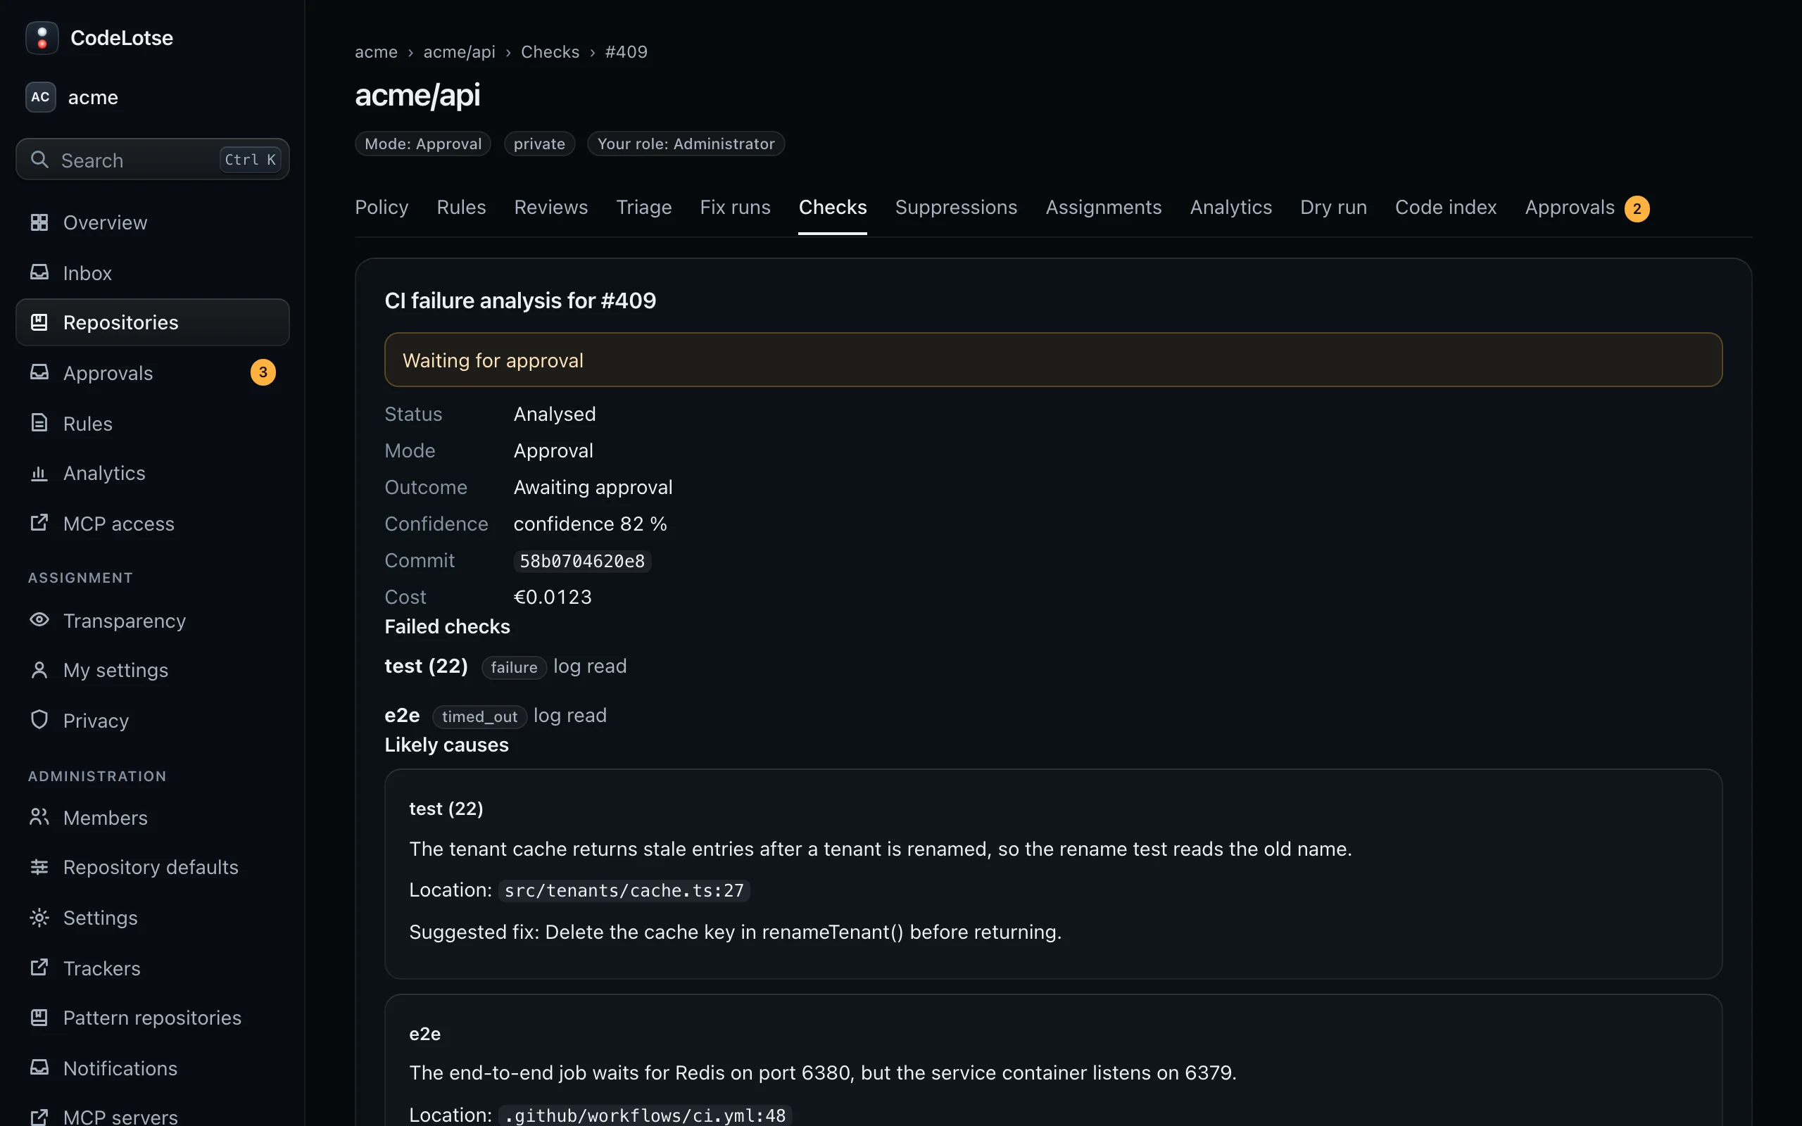
Task: Switch to the Dry run tab
Action: pos(1333,207)
